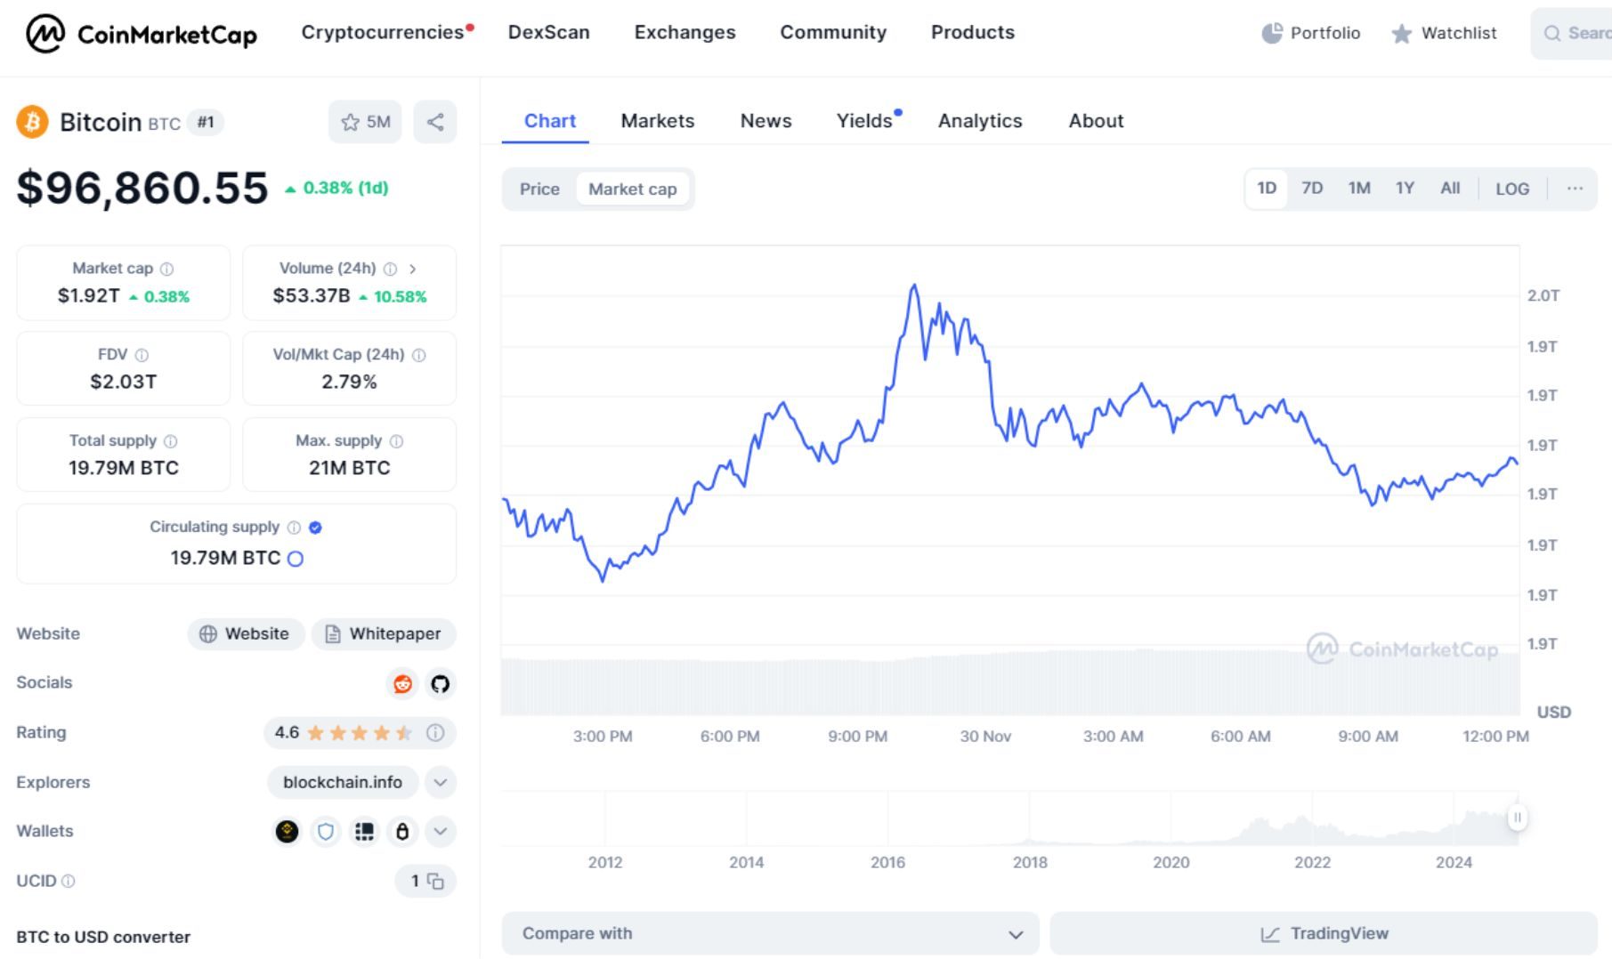This screenshot has height=959, width=1612.
Task: Visit the blockchain.info explorer link
Action: [343, 782]
